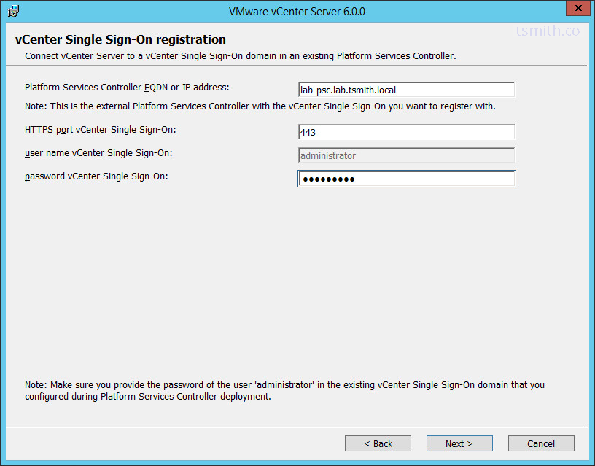Click into the Single Sign-On password field

406,179
